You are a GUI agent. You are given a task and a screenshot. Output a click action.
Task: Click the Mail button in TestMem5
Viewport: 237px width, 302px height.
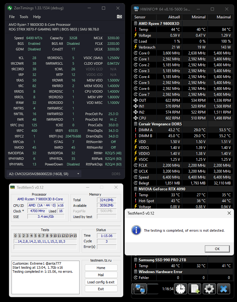101,275
